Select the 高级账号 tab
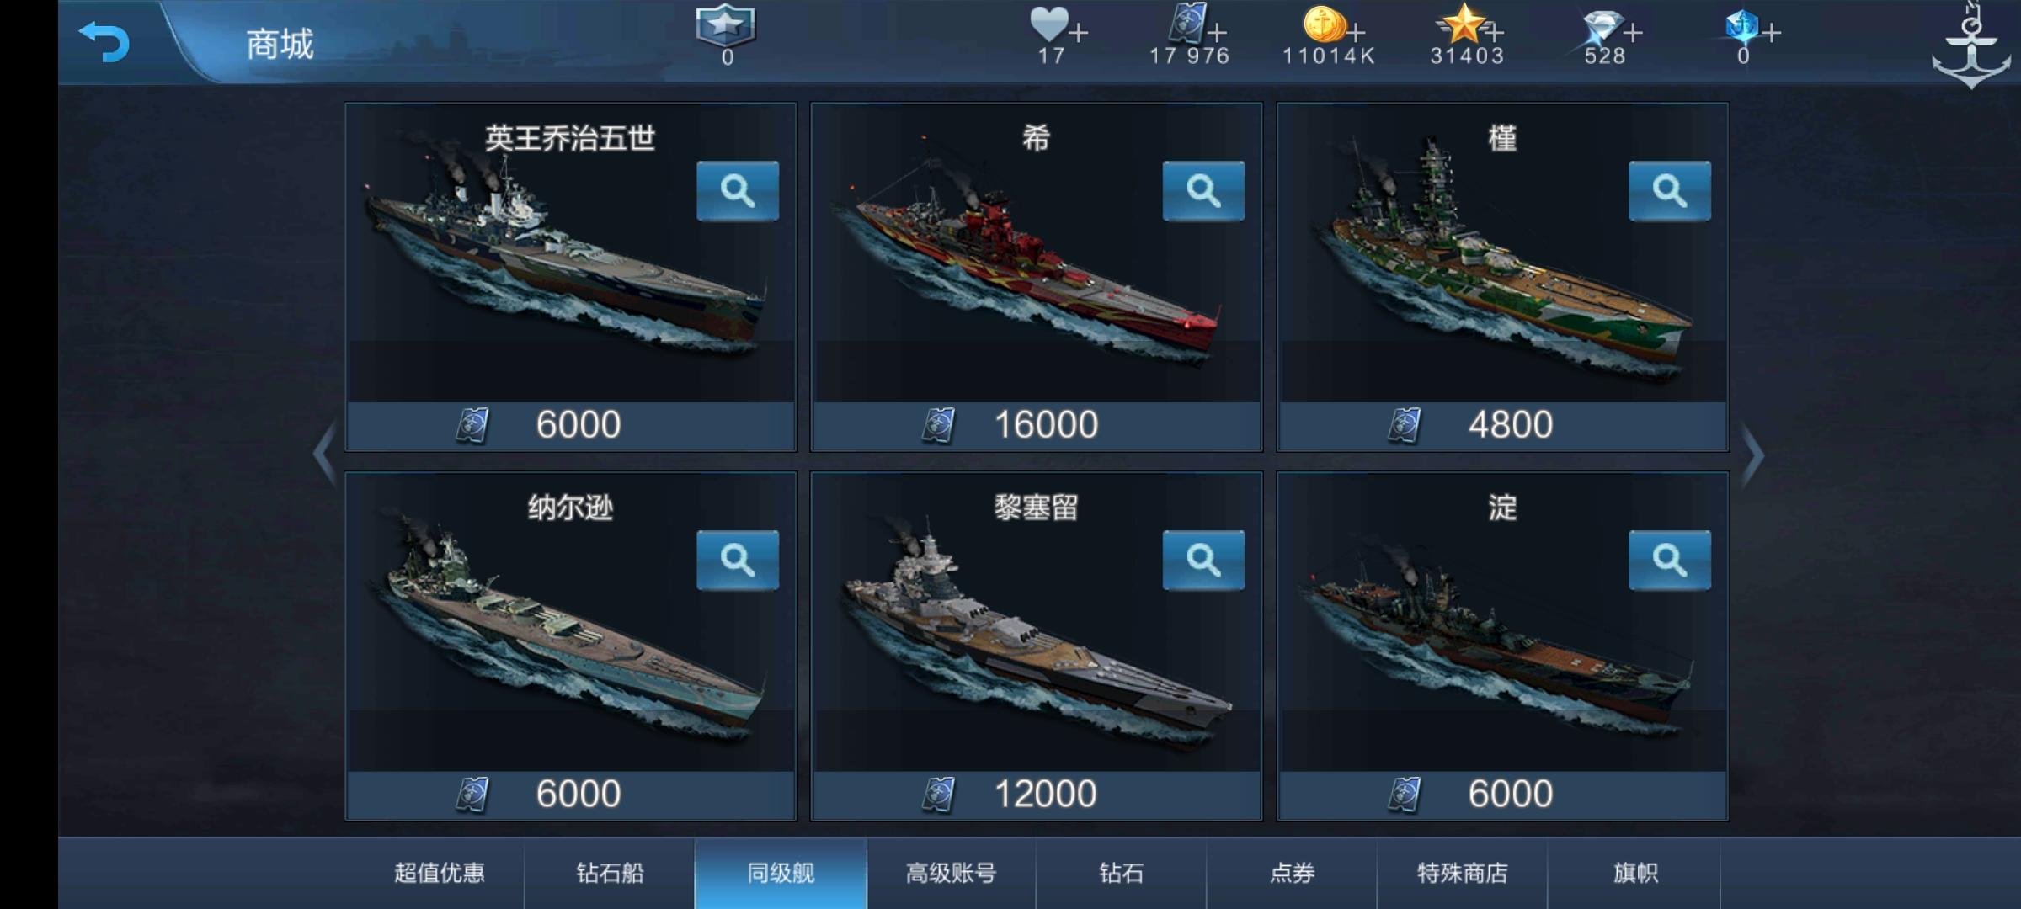The height and width of the screenshot is (909, 2021). [952, 874]
